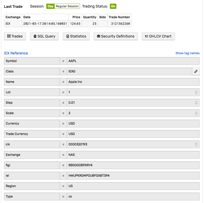Viewport: 204px width, 203px height.
Task: Click the equals operator in Region row
Action: pyautogui.click(x=63, y=186)
